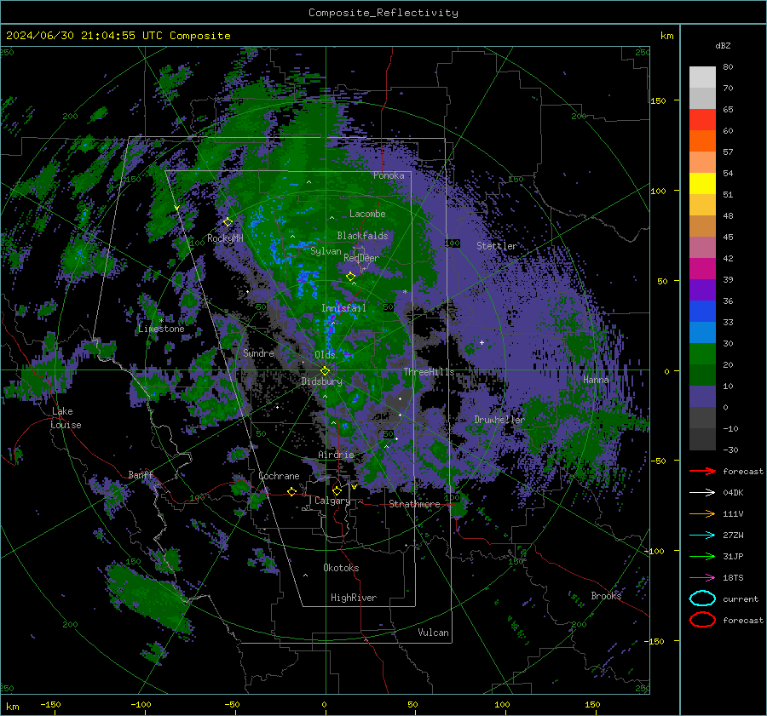Image resolution: width=767 pixels, height=716 pixels.
Task: Click the magenta 18TS arrow legend icon
Action: [x=702, y=578]
